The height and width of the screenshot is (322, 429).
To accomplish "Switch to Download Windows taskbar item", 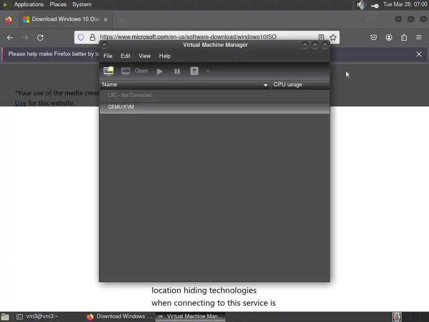I will (x=119, y=317).
